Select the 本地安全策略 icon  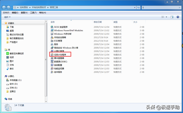pyautogui.click(x=52, y=37)
